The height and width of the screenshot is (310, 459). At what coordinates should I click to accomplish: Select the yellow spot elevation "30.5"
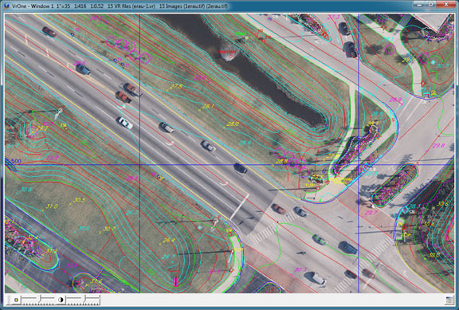(80, 200)
